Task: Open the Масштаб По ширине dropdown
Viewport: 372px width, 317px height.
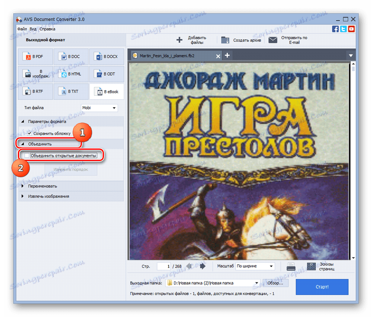Action: (x=255, y=266)
